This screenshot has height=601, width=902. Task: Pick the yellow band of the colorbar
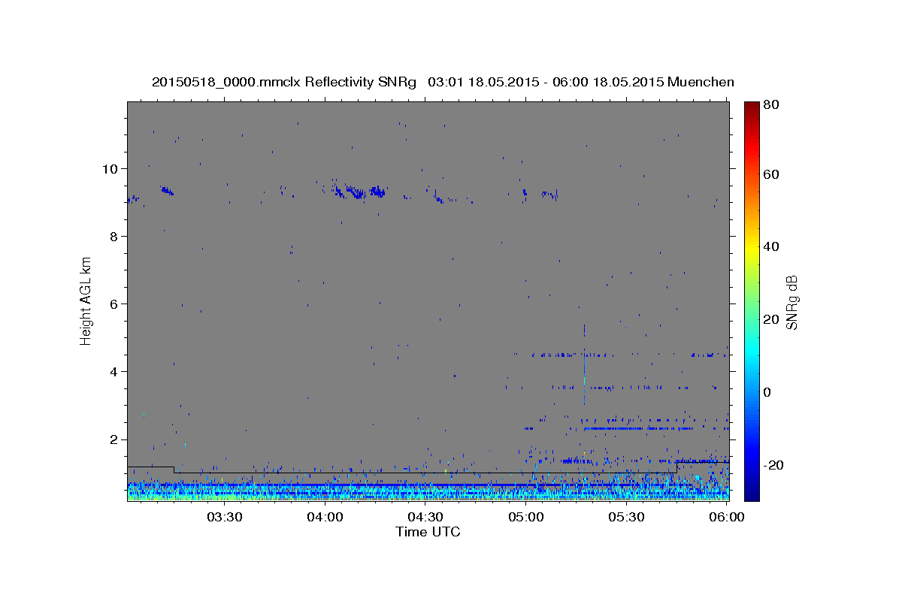[x=752, y=246]
